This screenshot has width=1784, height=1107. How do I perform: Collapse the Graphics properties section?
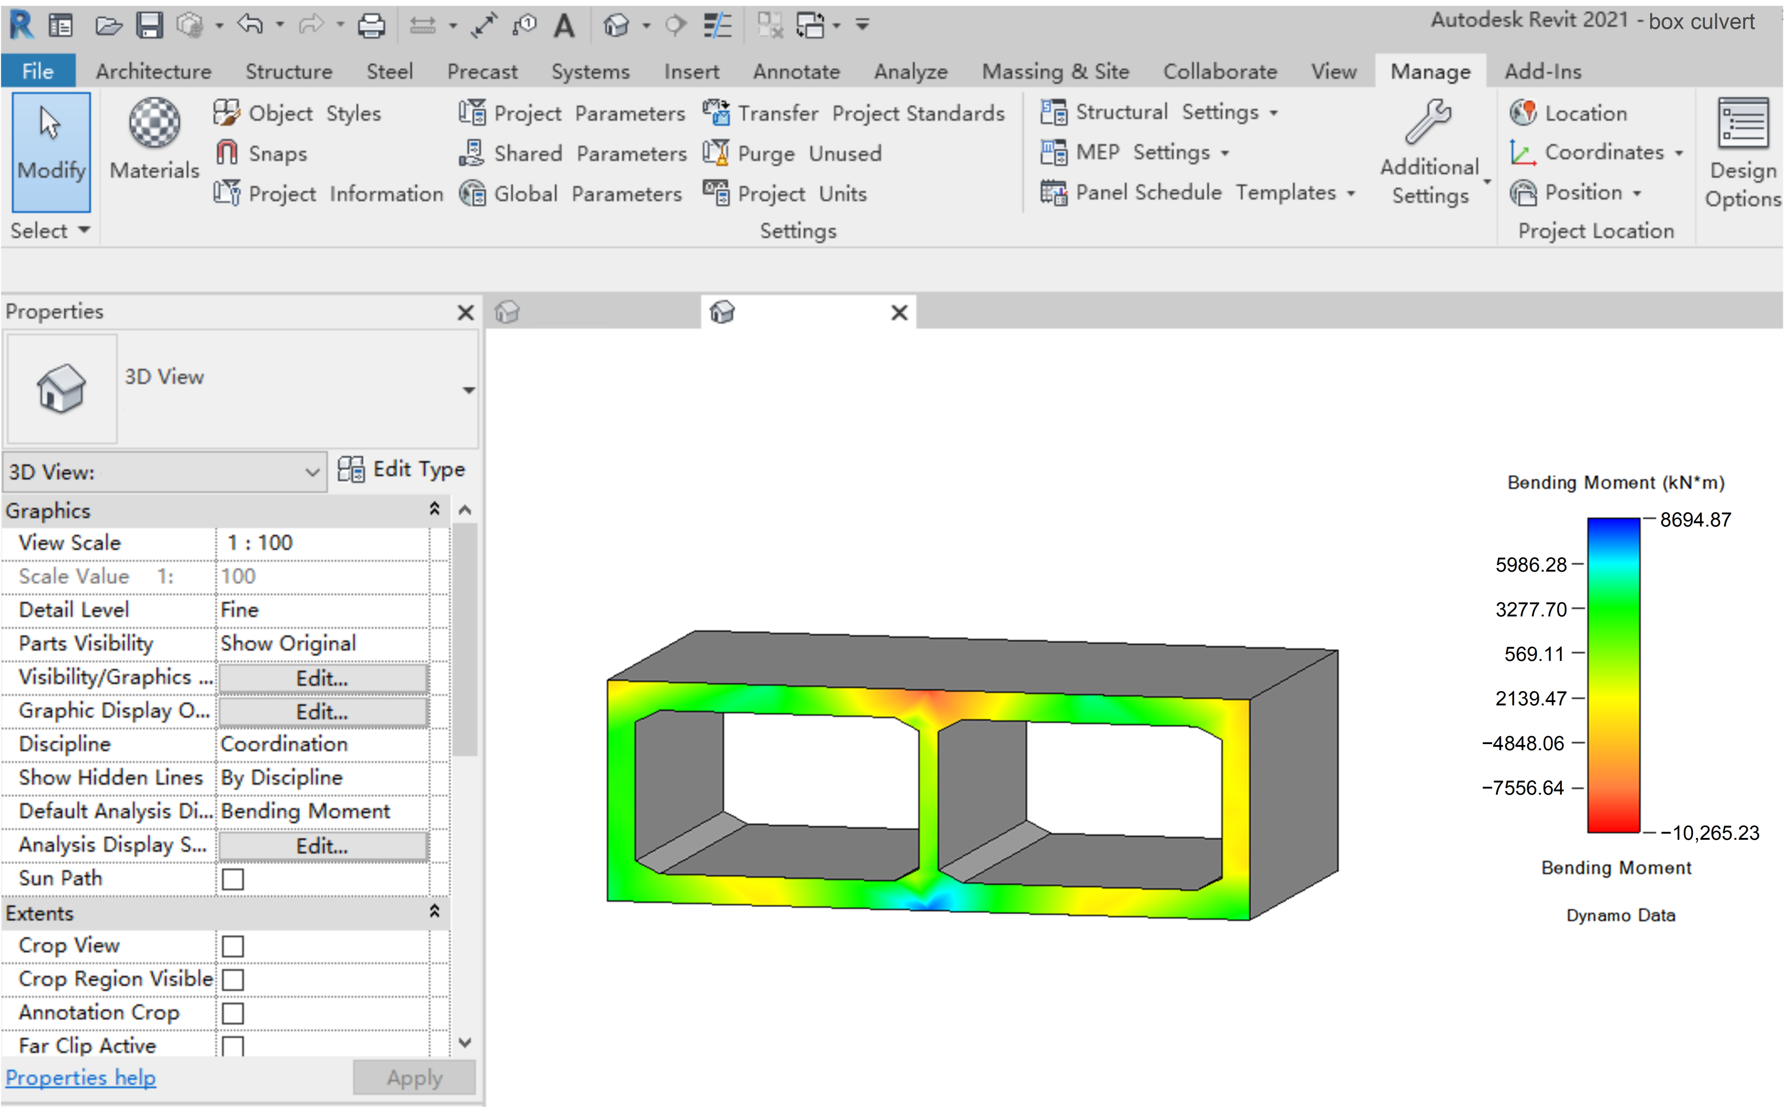tap(434, 509)
